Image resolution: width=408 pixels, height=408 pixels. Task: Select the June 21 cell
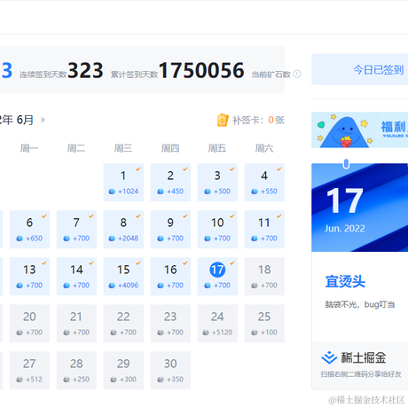click(76, 324)
